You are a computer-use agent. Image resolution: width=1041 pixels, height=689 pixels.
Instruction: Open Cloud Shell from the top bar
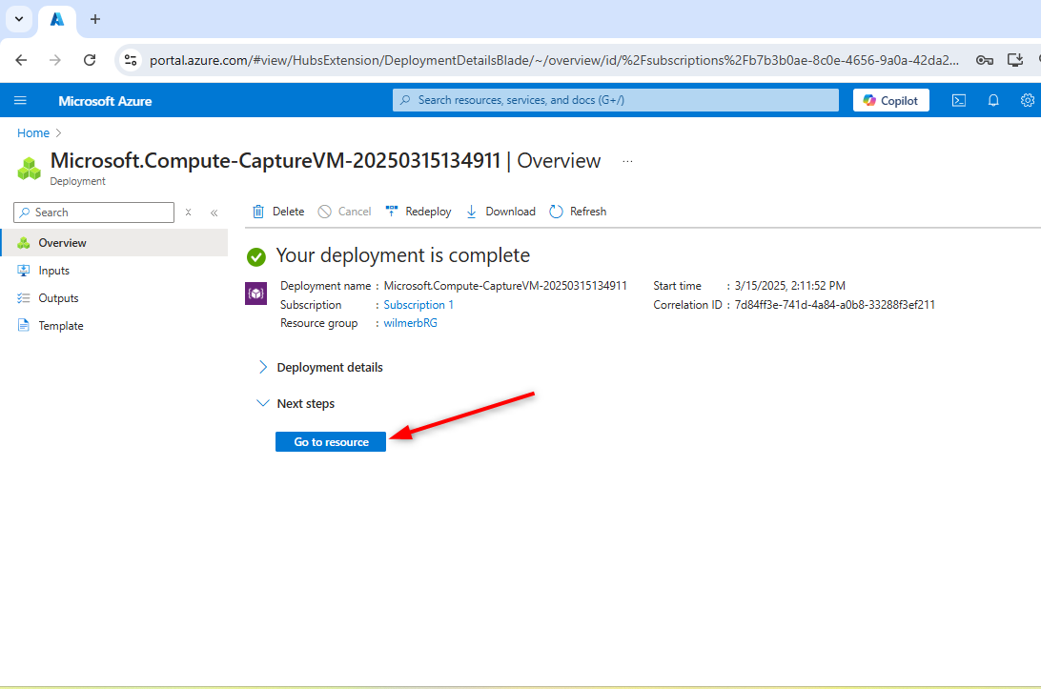point(959,100)
